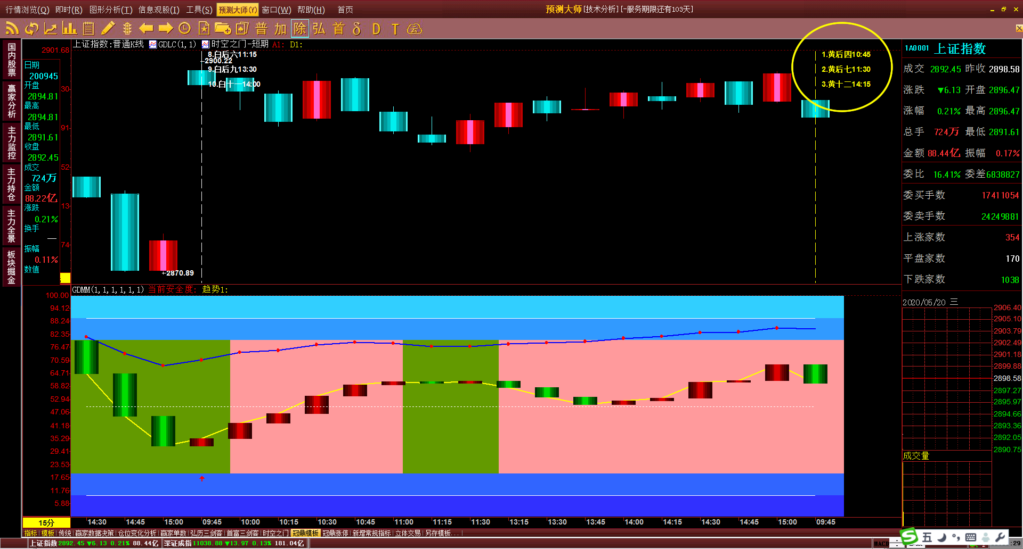
Task: Click the clock history icon
Action: [x=184, y=28]
